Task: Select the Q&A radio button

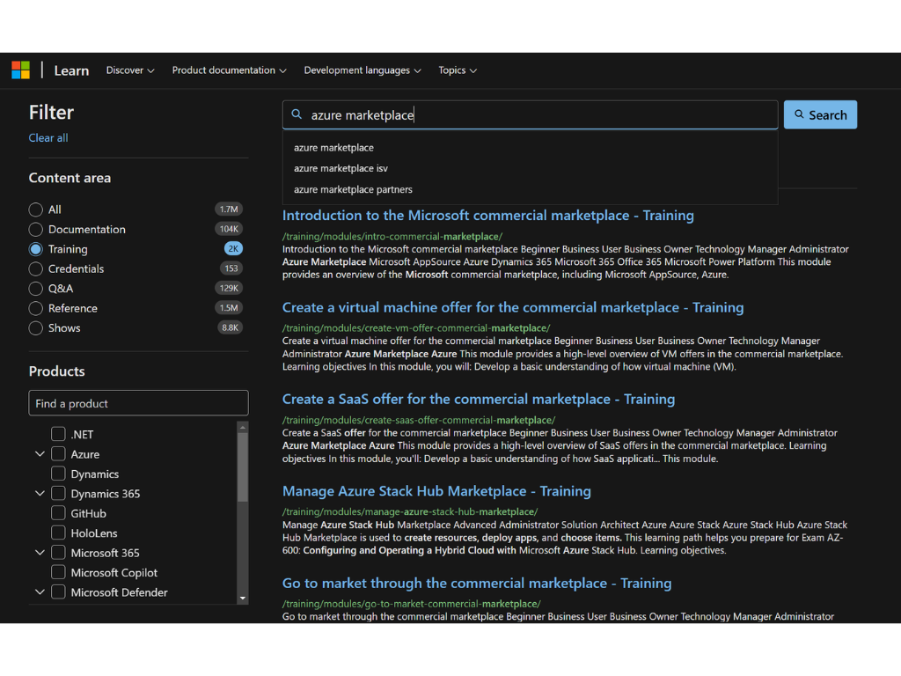Action: tap(35, 289)
